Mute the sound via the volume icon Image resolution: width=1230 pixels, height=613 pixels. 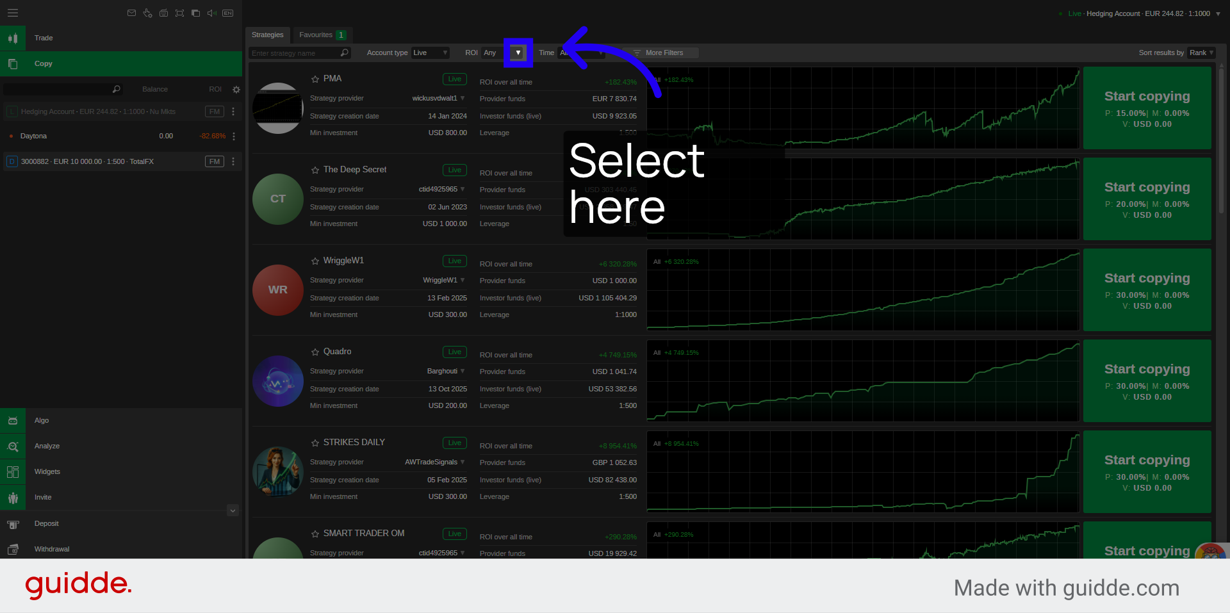tap(211, 13)
